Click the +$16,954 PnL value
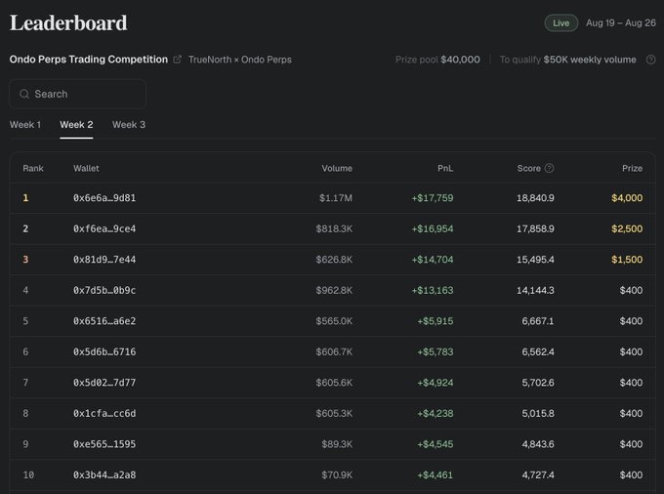Viewport: 664px width, 494px height. click(x=433, y=228)
